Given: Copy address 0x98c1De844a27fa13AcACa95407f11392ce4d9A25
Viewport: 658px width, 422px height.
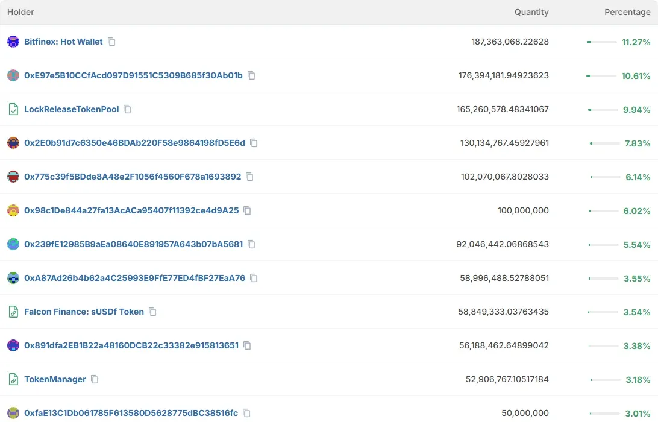Looking at the screenshot, I should [247, 210].
